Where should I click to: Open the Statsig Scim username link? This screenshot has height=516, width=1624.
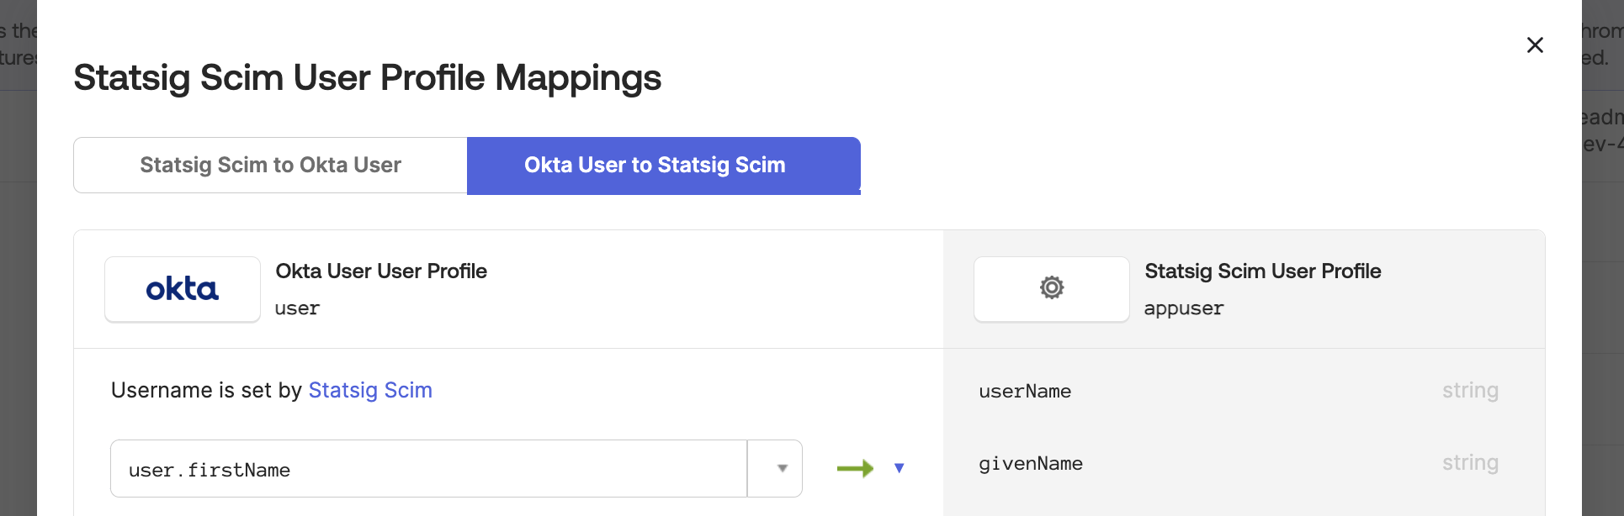[370, 391]
